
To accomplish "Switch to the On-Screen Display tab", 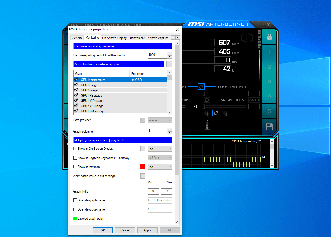I will tap(114, 38).
